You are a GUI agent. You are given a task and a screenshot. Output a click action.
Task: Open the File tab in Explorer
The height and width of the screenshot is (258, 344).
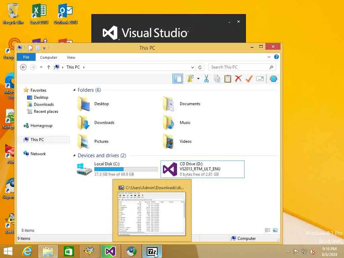pyautogui.click(x=26, y=57)
